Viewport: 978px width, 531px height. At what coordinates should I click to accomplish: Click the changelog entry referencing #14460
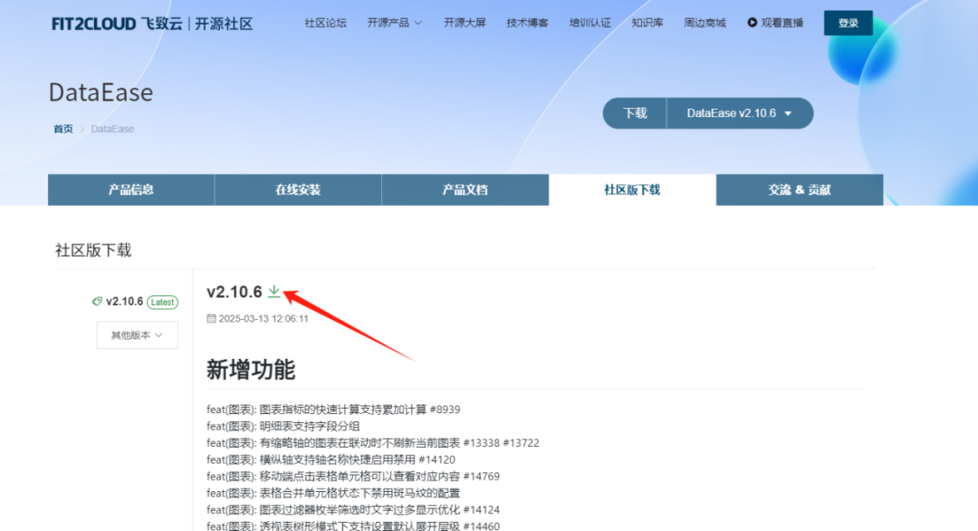click(x=353, y=526)
